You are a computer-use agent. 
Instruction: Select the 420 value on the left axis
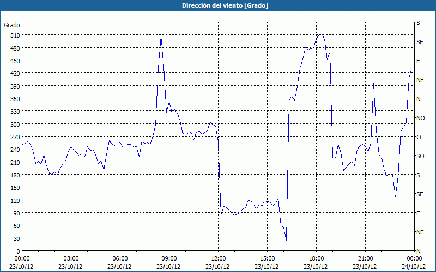15,73
